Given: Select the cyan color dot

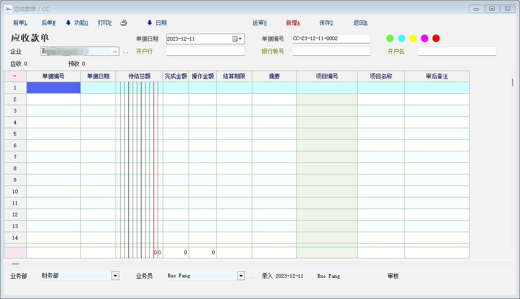Looking at the screenshot, I should (x=401, y=38).
